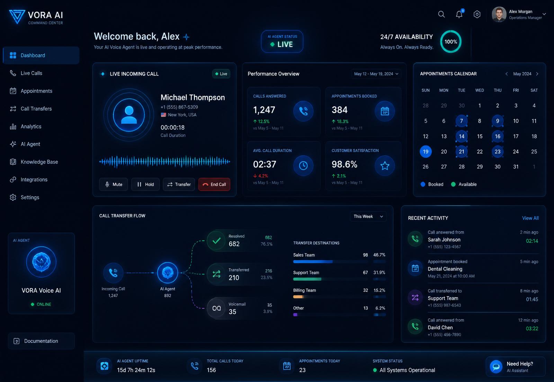Open the hexagon settings icon in header
Screen dimensions: 554x382
click(477, 14)
